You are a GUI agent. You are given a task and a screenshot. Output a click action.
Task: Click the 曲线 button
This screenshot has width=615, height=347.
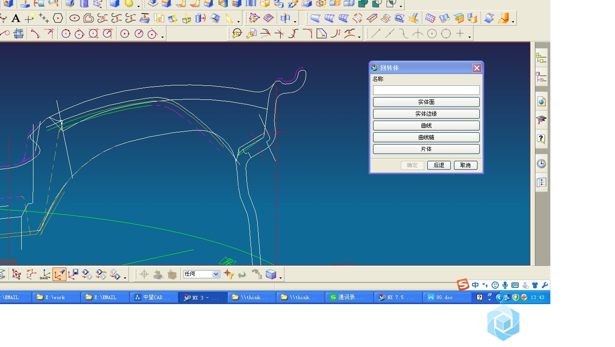pos(426,126)
